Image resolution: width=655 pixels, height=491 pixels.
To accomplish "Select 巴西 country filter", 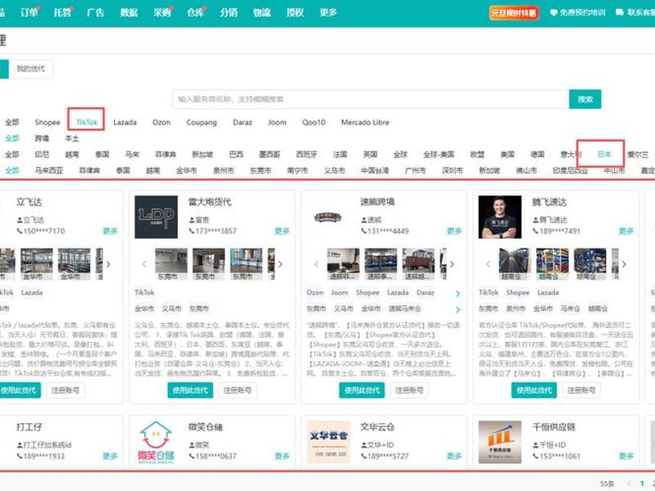I will 236,154.
